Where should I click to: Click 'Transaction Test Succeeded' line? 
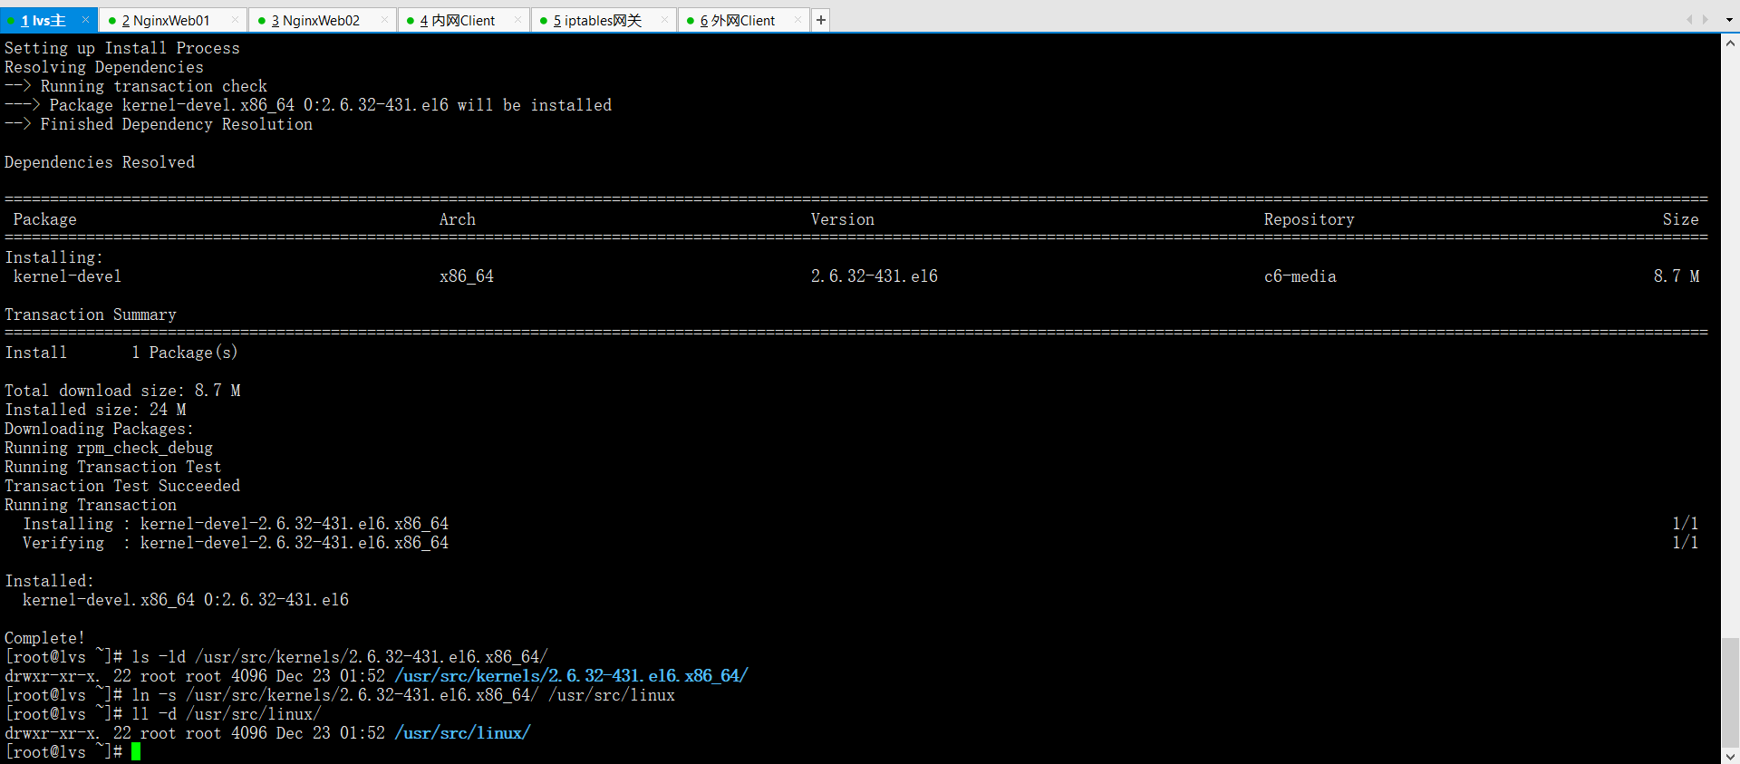(122, 485)
